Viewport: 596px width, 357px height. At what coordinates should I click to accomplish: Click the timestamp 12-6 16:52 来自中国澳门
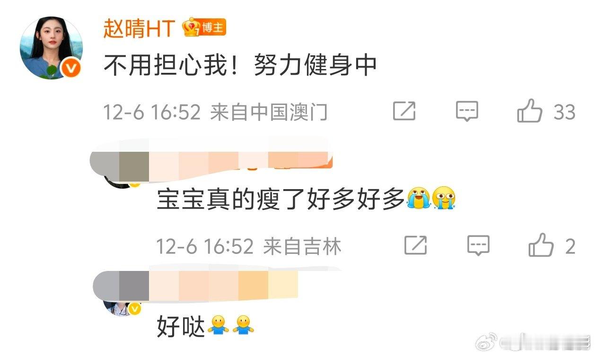pyautogui.click(x=215, y=113)
